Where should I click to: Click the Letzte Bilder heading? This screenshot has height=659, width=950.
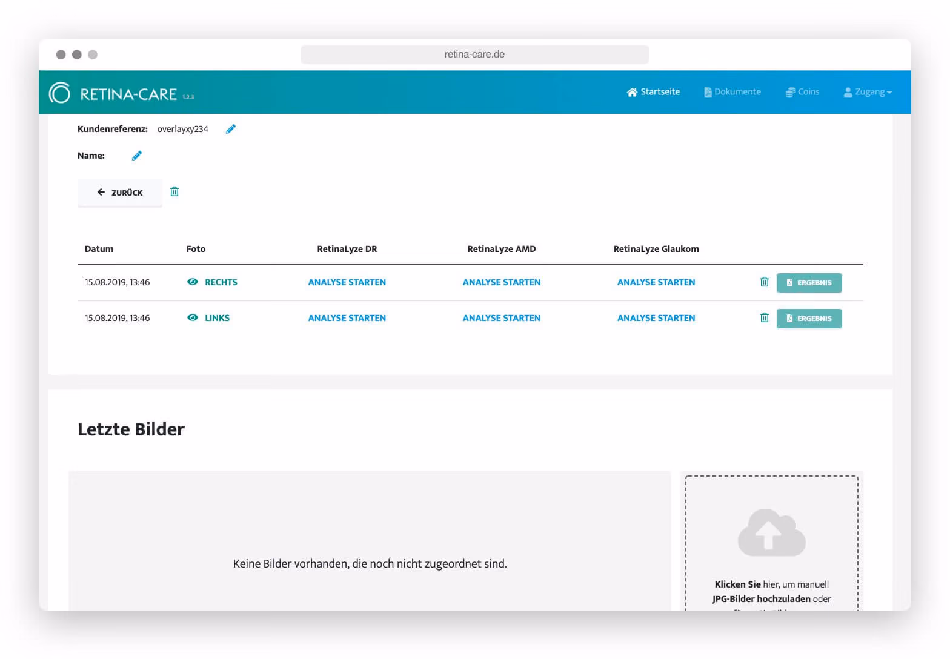click(131, 429)
